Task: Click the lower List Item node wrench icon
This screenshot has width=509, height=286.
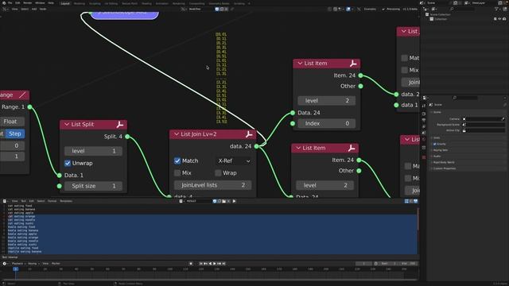Action: [x=352, y=149]
